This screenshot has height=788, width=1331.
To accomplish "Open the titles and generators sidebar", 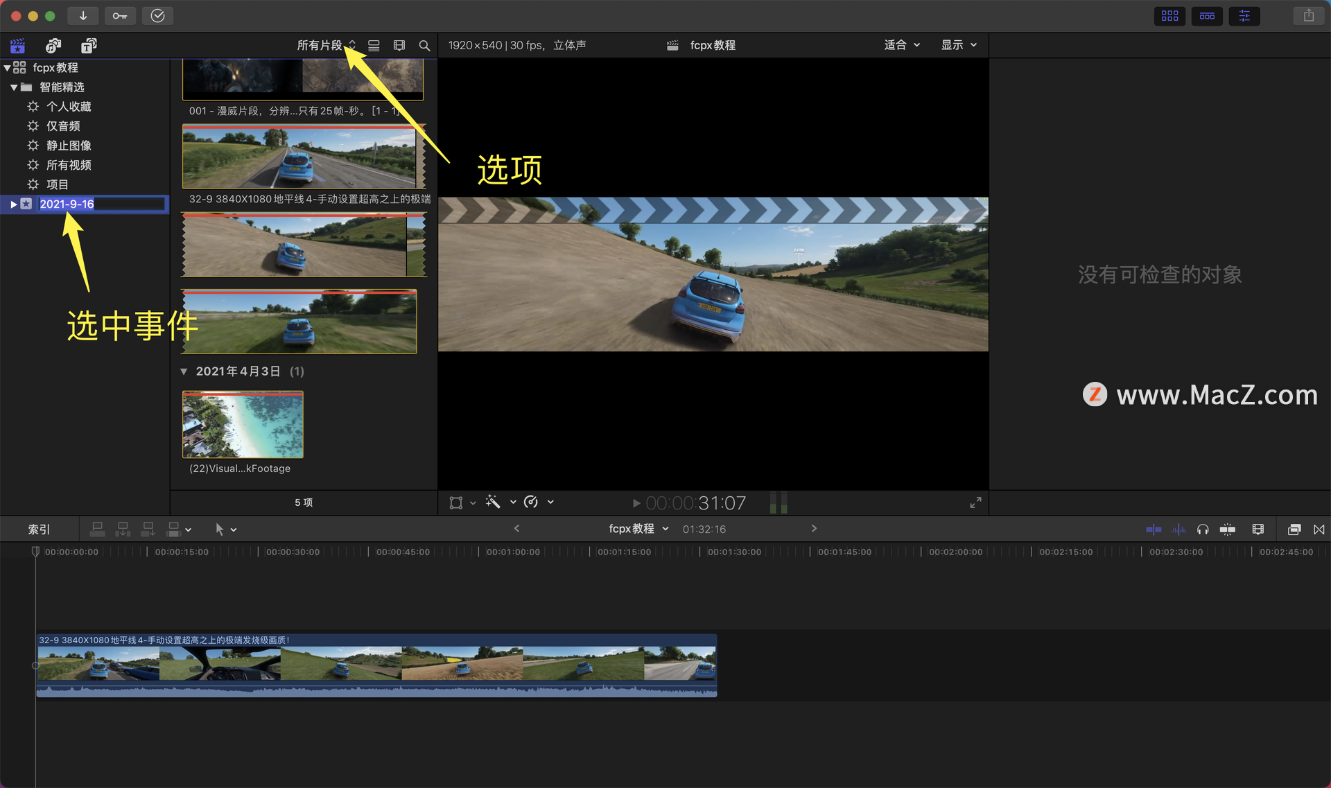I will 89,46.
